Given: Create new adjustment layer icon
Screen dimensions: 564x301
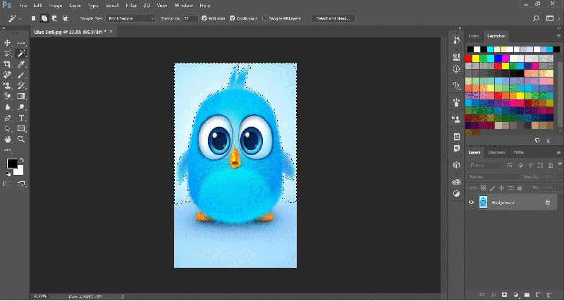Looking at the screenshot, I should pos(516,295).
